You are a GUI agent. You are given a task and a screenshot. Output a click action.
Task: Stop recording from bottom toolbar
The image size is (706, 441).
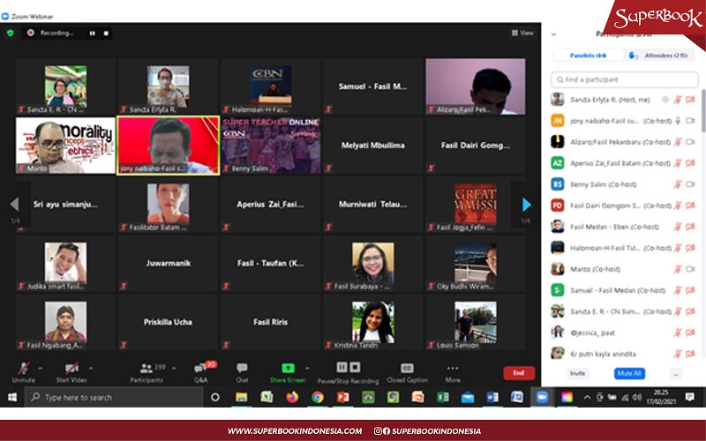click(x=355, y=367)
